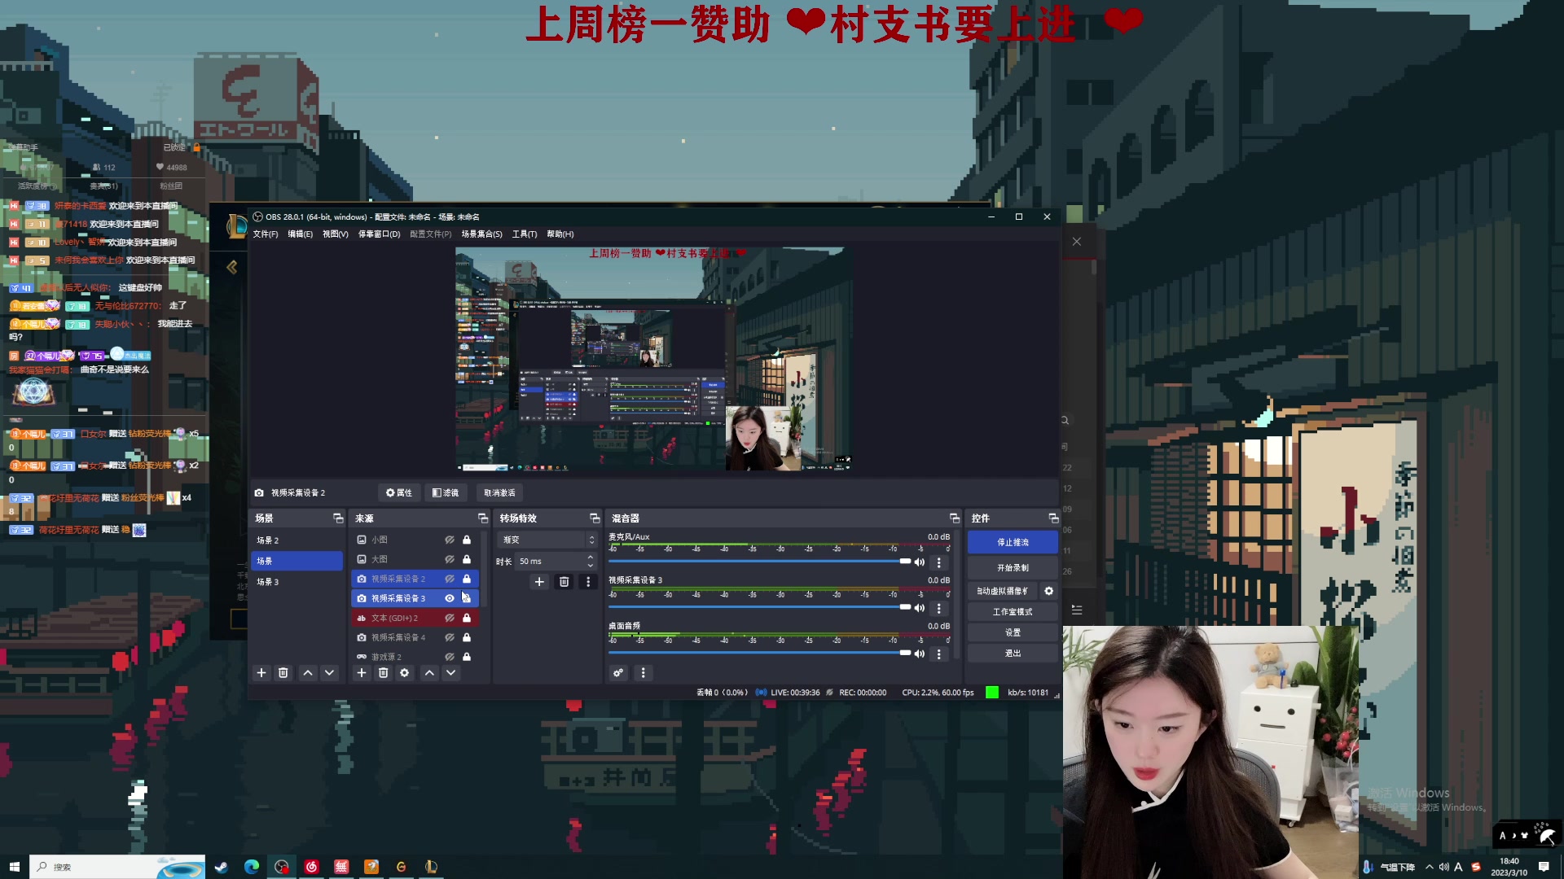Open the 视图(V) menu
The height and width of the screenshot is (879, 1564).
[336, 234]
